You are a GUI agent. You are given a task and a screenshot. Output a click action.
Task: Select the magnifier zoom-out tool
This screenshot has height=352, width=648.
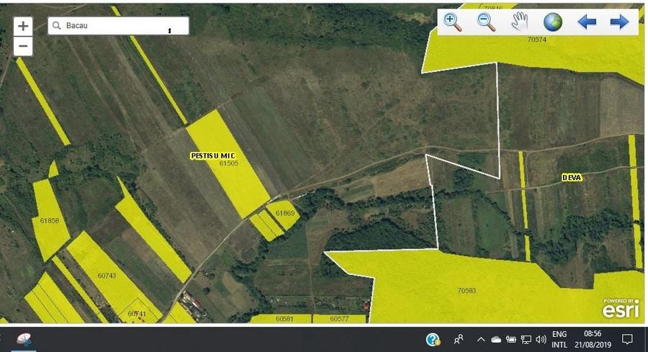coord(485,22)
